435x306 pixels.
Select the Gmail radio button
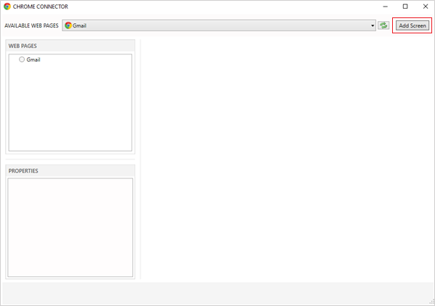(22, 59)
